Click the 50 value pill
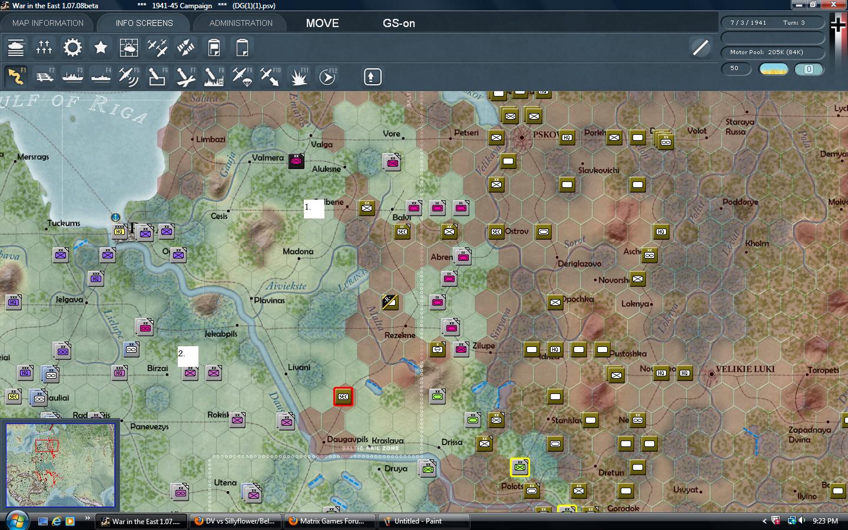 [736, 68]
